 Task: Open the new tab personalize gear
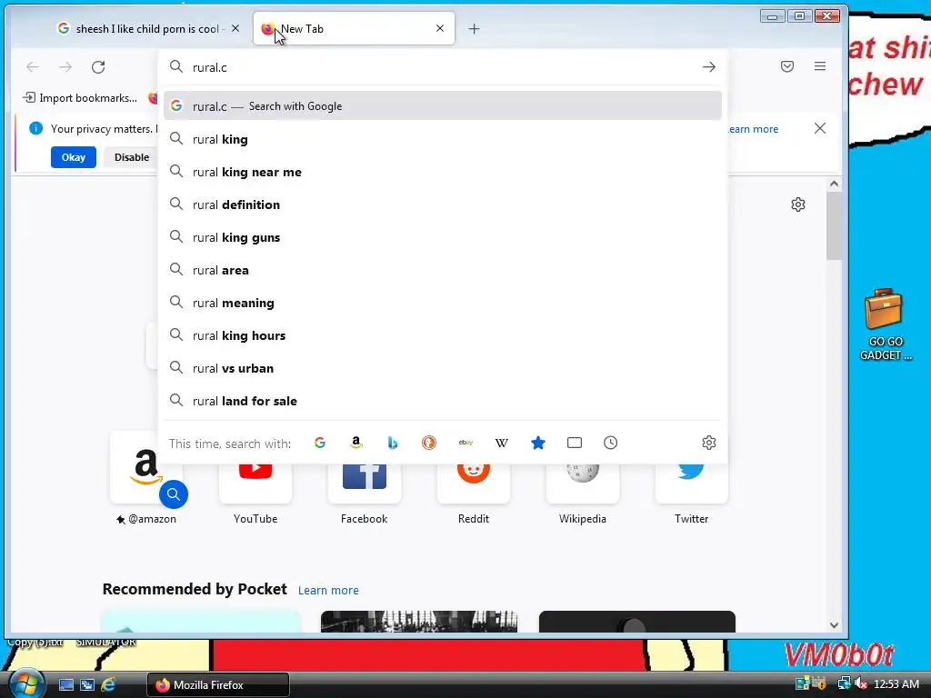798,204
